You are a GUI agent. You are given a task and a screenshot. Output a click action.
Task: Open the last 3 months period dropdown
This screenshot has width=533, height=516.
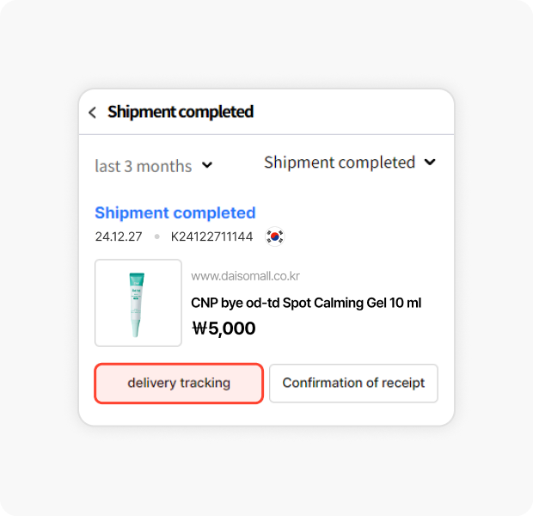[x=144, y=166]
